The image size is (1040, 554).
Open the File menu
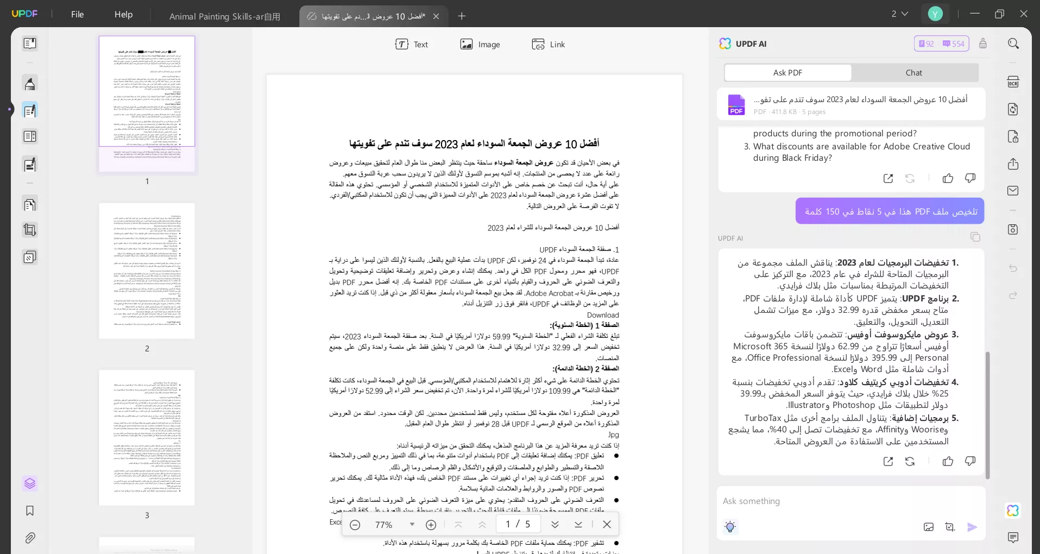click(77, 14)
